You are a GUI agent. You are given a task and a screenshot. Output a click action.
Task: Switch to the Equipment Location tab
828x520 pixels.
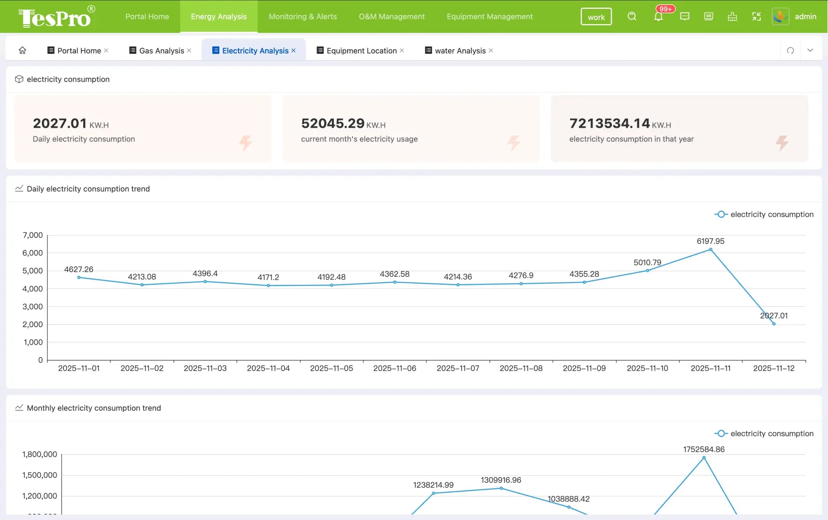pyautogui.click(x=361, y=50)
